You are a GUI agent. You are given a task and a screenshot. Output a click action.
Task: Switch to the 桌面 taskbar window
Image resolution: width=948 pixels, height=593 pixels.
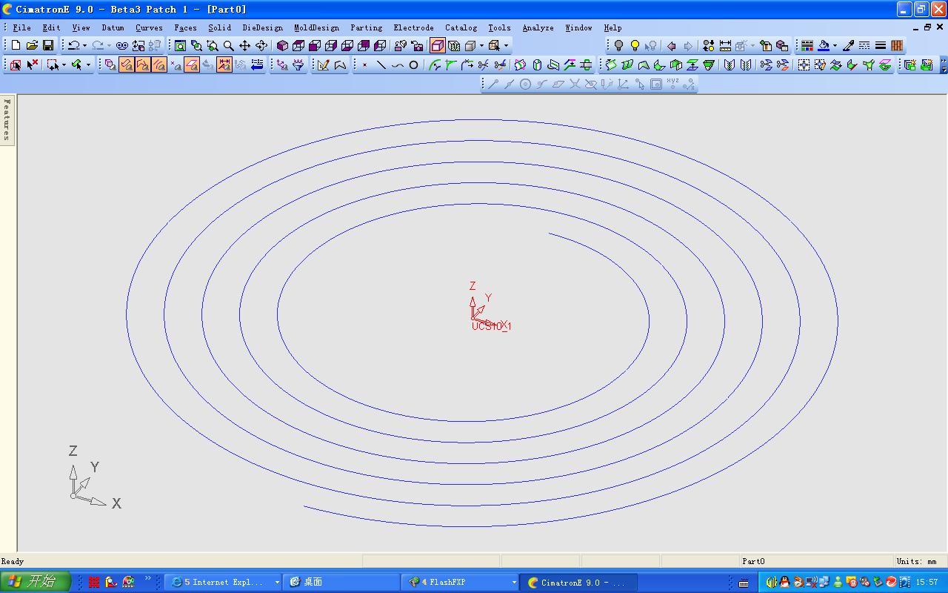[x=341, y=583]
